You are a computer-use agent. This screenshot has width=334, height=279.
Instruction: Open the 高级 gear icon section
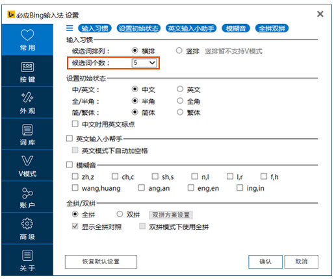click(x=27, y=229)
